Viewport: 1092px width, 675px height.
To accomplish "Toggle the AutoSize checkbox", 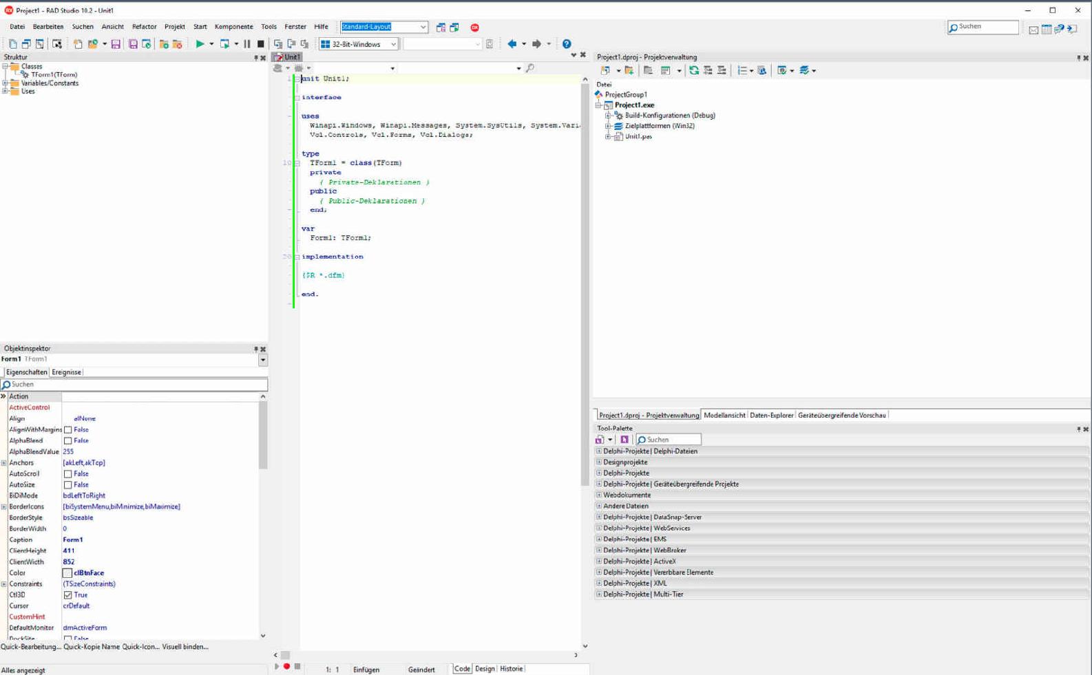I will pyautogui.click(x=67, y=485).
